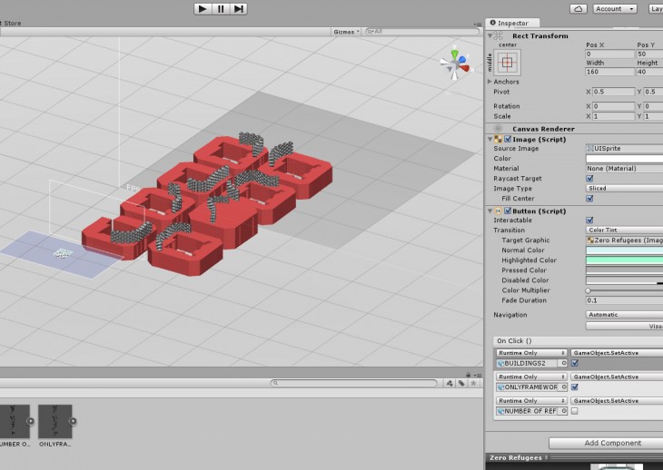Open the cloud services icon
Screen dimensions: 663x470
578,8
